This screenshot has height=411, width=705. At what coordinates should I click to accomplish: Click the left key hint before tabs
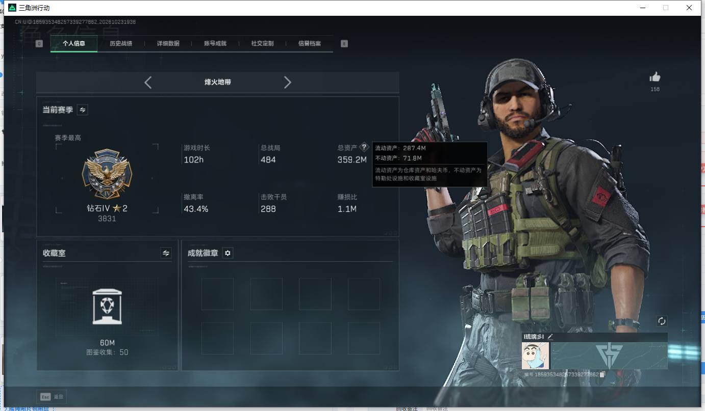[39, 44]
